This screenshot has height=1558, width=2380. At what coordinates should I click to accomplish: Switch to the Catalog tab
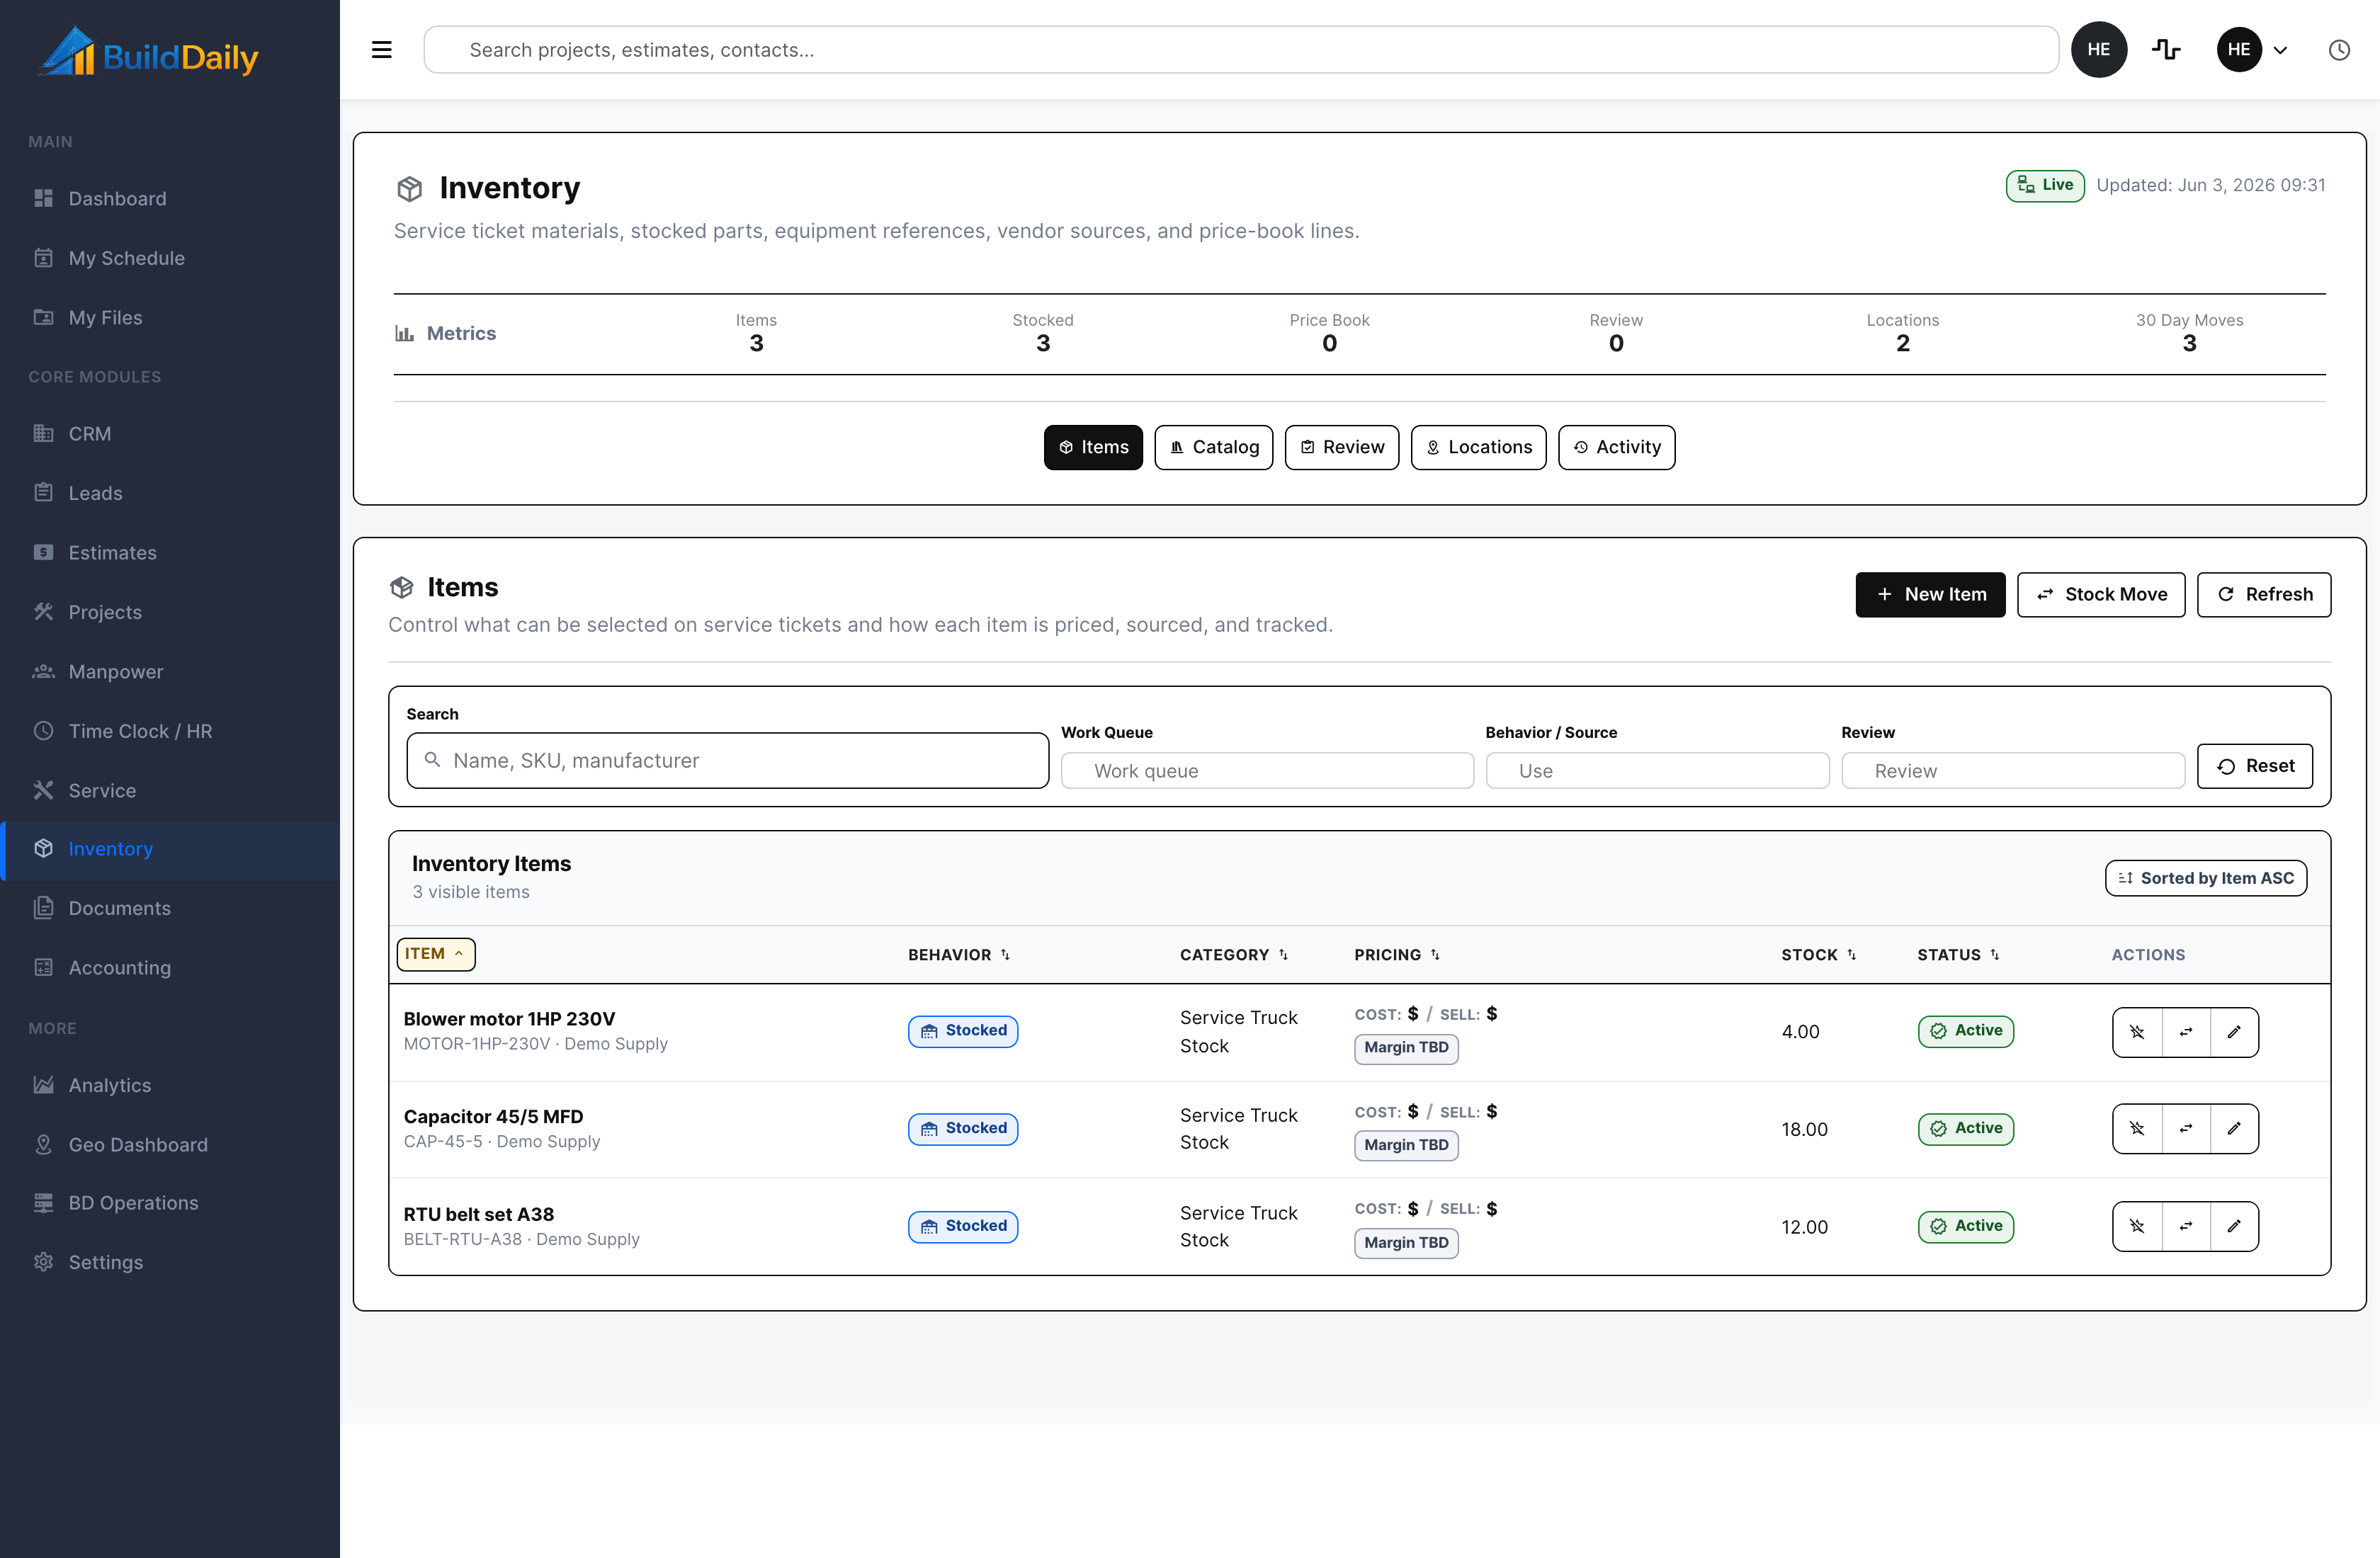pos(1214,447)
